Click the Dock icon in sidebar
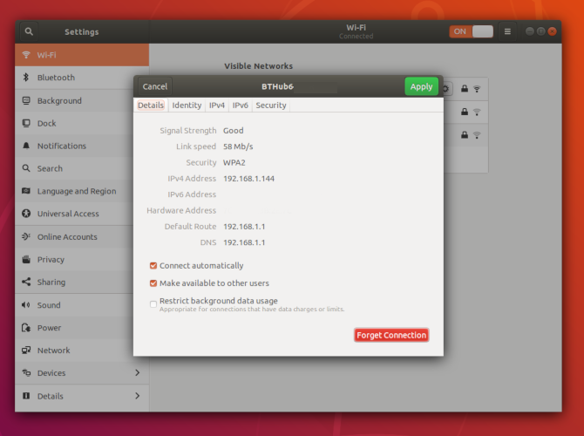This screenshot has width=584, height=436. click(x=26, y=123)
